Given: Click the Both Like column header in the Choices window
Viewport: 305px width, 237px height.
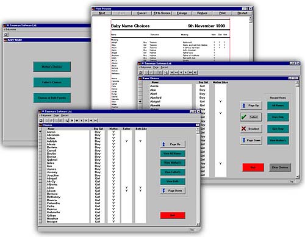Looking at the screenshot, I should click(x=141, y=129).
